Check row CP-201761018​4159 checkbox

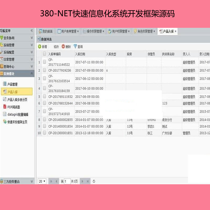[44, 88]
